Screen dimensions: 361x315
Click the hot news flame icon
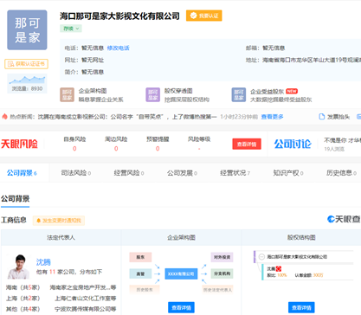(x=4, y=117)
